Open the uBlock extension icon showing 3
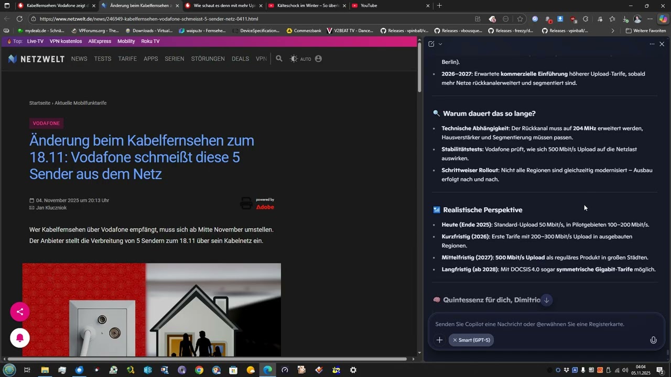This screenshot has height=377, width=671. tap(573, 19)
